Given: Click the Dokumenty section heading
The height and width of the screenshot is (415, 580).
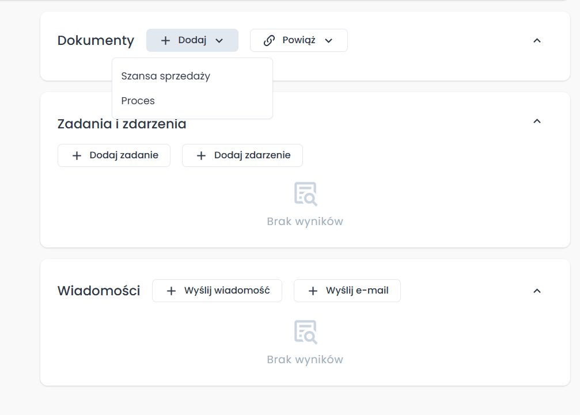Looking at the screenshot, I should (x=96, y=41).
